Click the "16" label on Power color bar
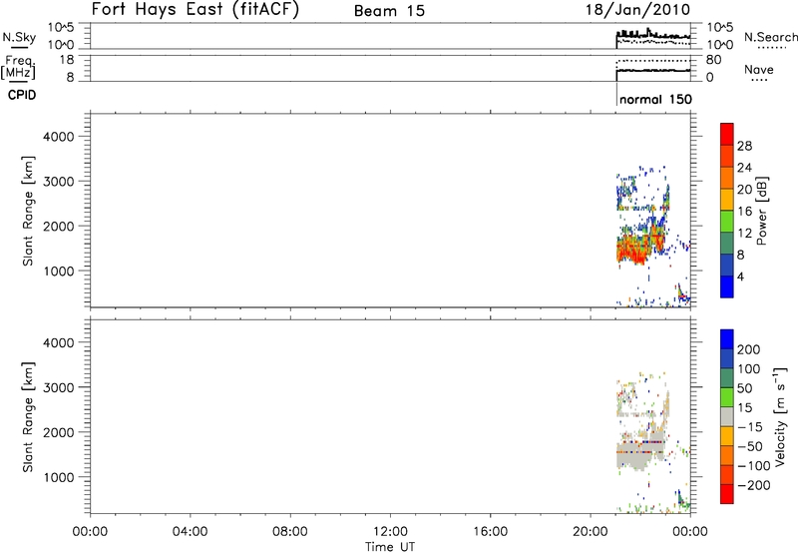This screenshot has width=798, height=553. (744, 212)
